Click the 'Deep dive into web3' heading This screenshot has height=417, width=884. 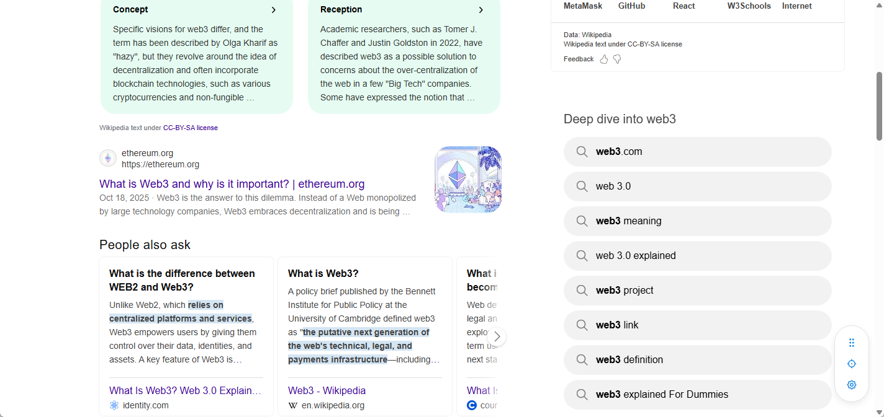(x=620, y=119)
